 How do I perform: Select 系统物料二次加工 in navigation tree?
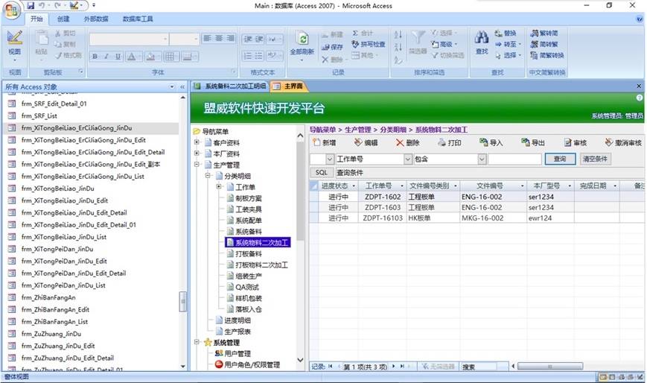261,242
